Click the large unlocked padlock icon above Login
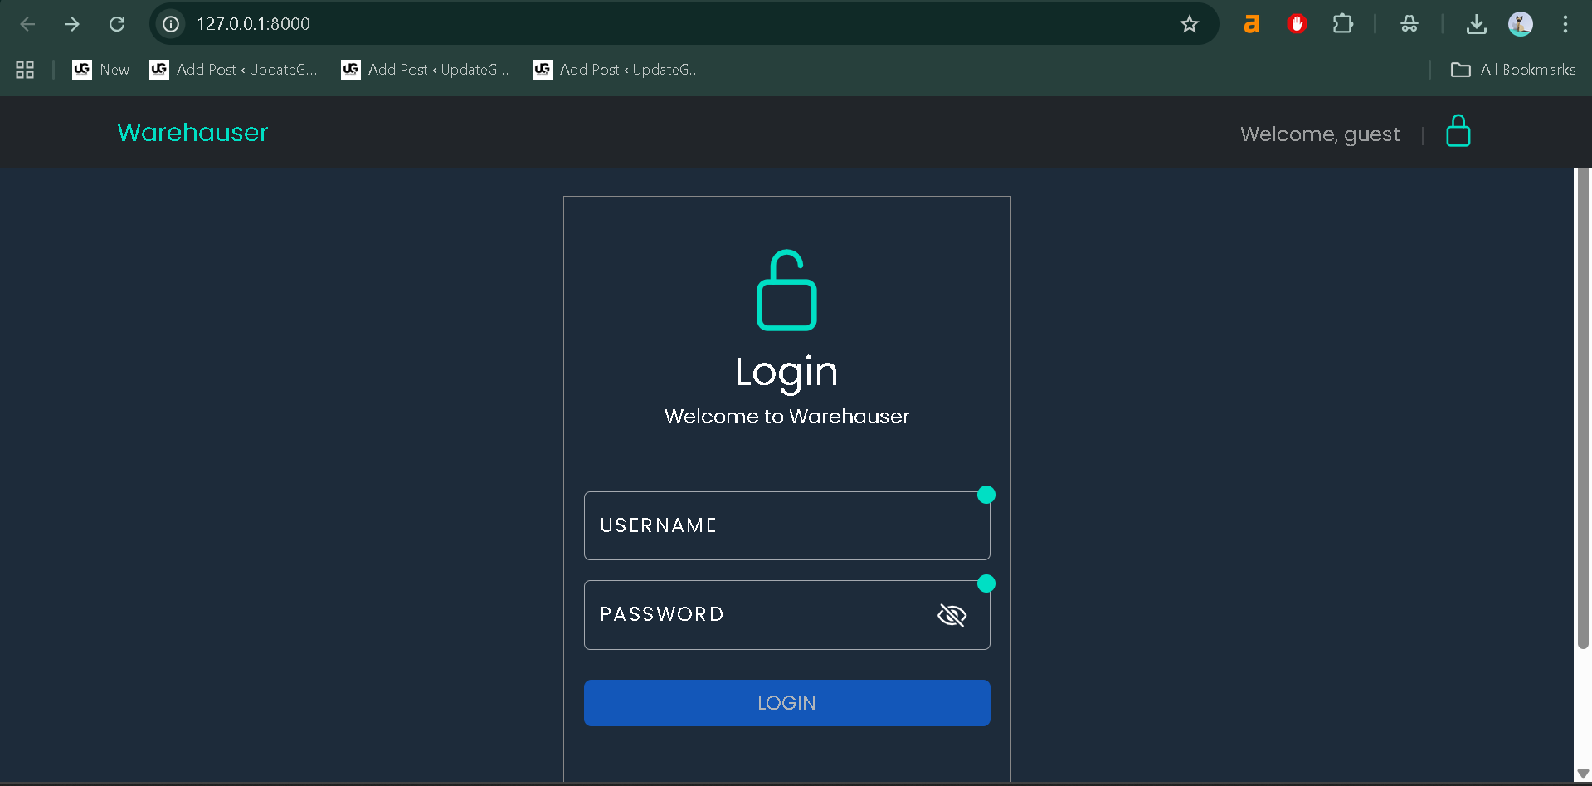Viewport: 1592px width, 786px height. click(786, 290)
